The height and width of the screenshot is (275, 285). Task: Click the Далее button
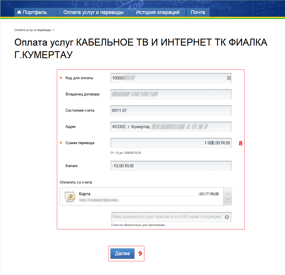click(122, 253)
